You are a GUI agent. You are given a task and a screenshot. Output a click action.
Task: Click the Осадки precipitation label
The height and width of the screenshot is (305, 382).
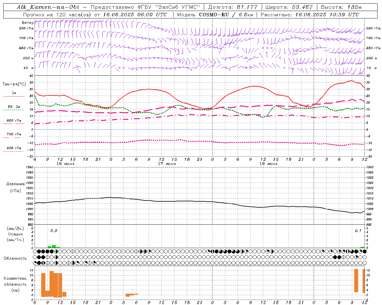click(16, 234)
